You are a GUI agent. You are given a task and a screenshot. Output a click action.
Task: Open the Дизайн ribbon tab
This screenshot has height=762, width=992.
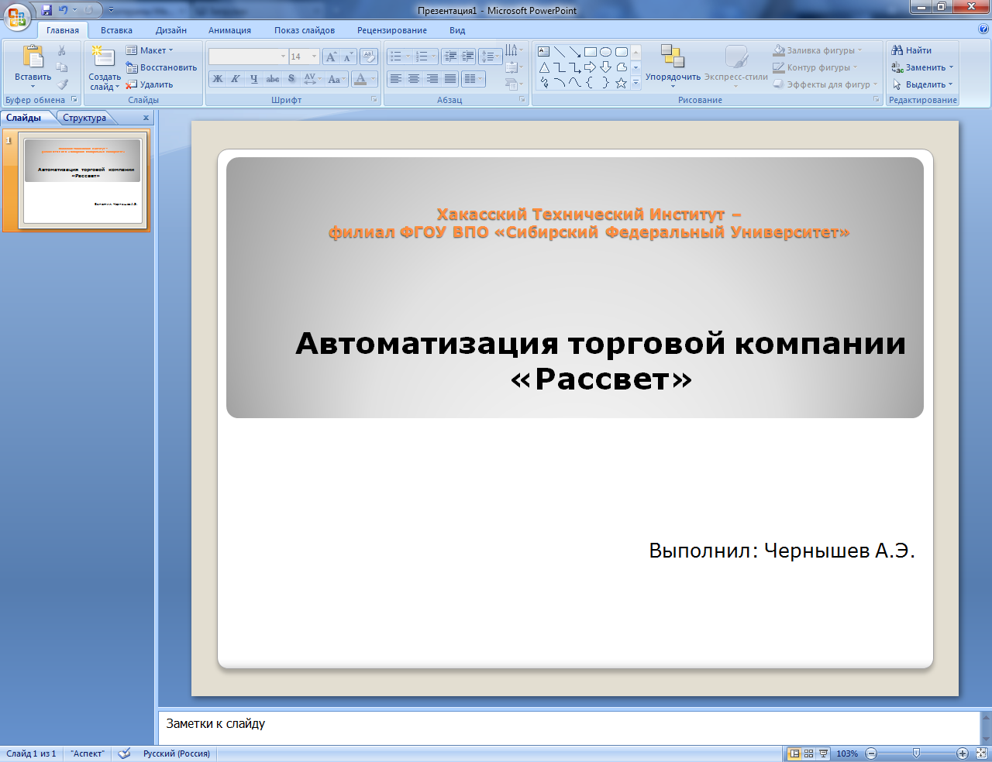(x=171, y=30)
